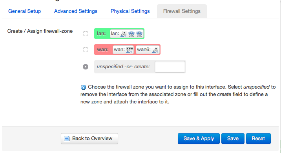Select the Firewall Settings tab
Screen dimensions: 281x153
(182, 11)
